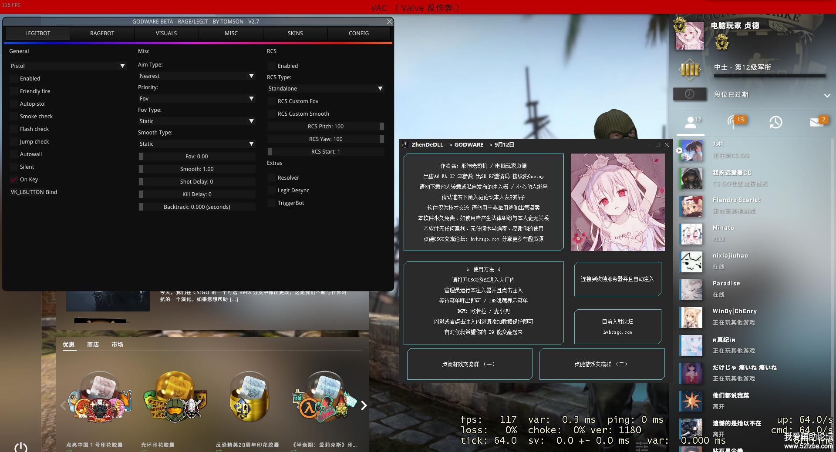836x452 pixels.
Task: Open Priority Fov dropdown
Action: coord(197,98)
